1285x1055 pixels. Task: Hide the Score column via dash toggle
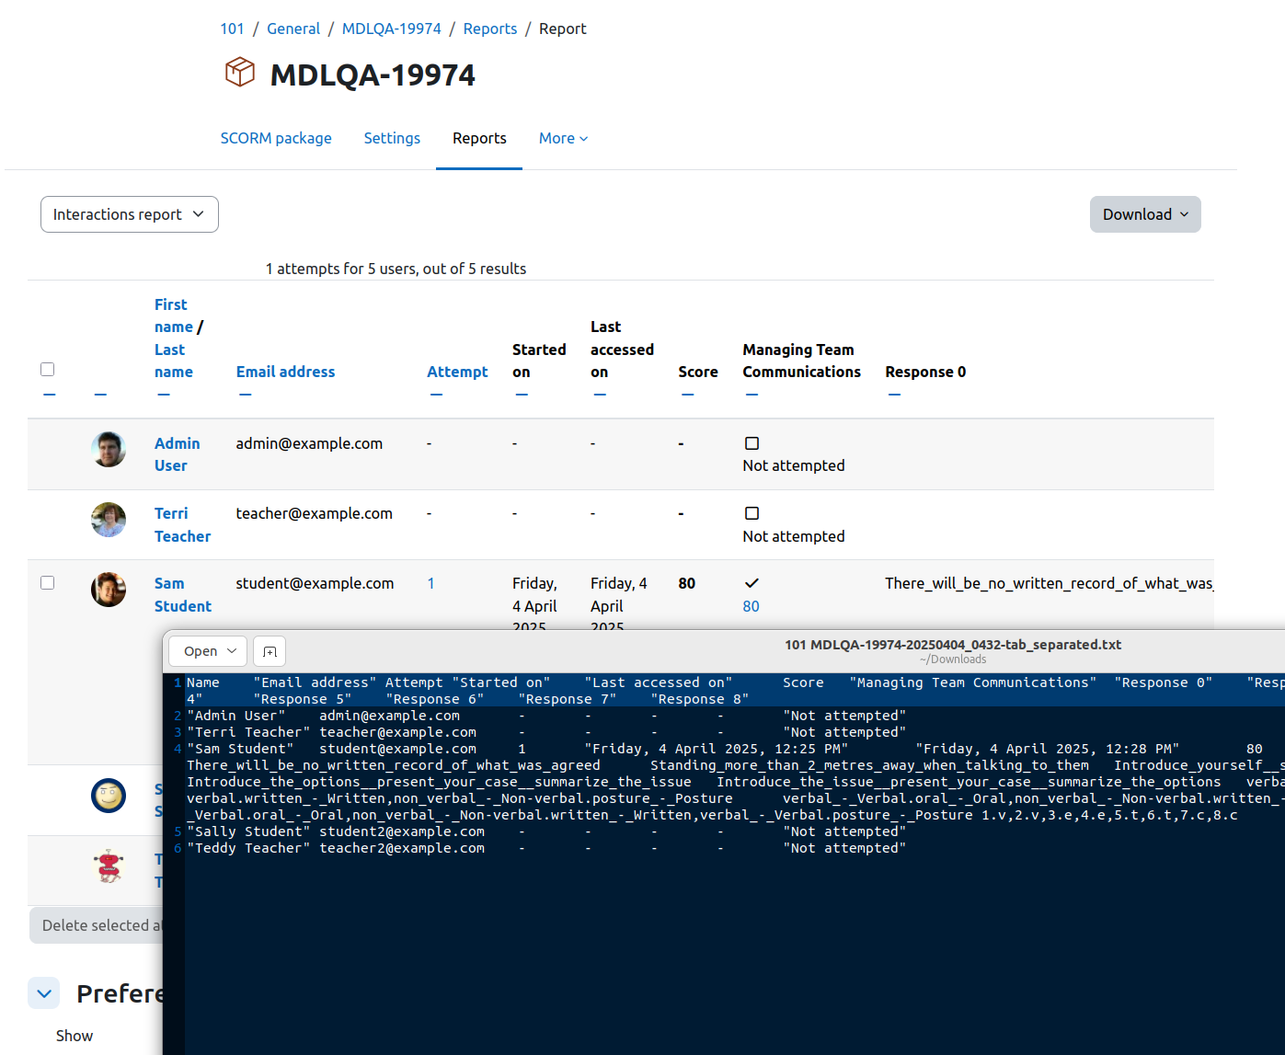click(687, 395)
